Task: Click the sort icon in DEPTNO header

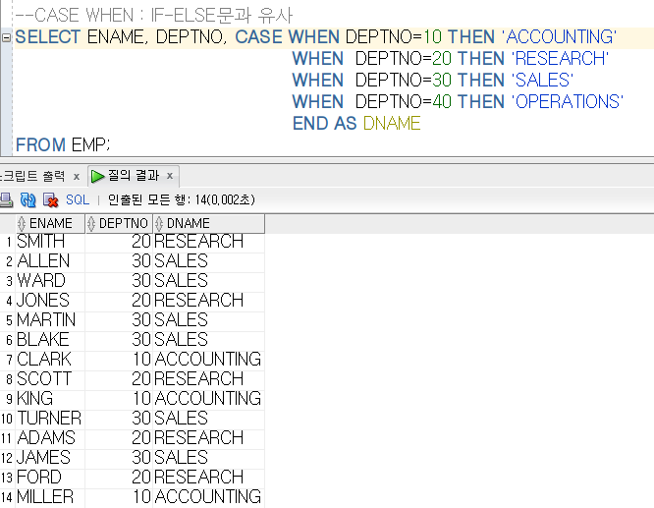Action: pyautogui.click(x=91, y=224)
